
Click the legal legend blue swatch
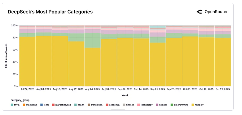(41, 105)
